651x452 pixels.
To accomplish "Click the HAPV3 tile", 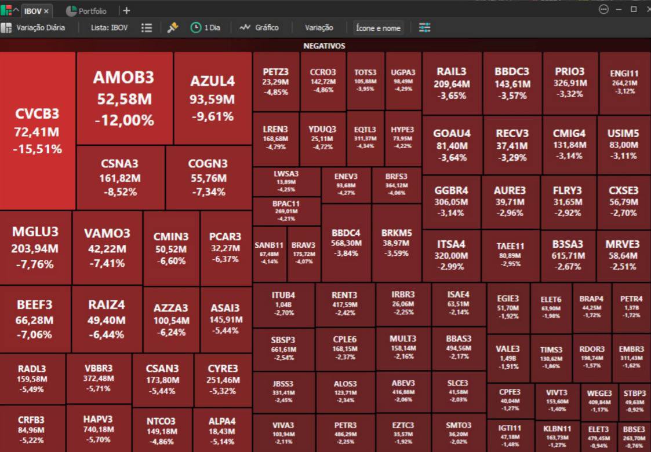I will pyautogui.click(x=98, y=429).
